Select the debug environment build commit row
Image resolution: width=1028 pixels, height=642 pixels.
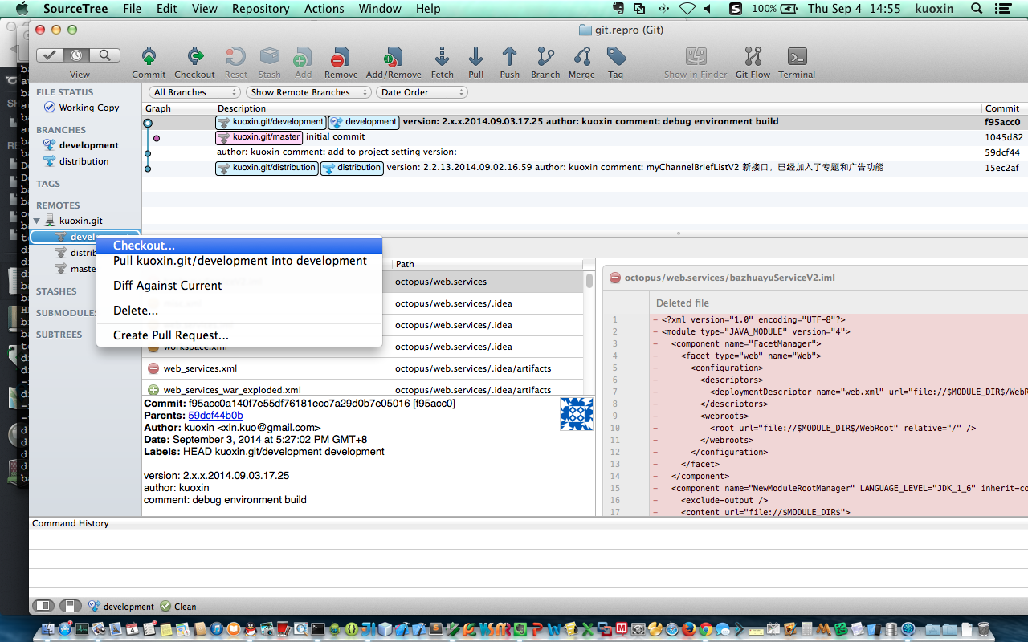585,122
